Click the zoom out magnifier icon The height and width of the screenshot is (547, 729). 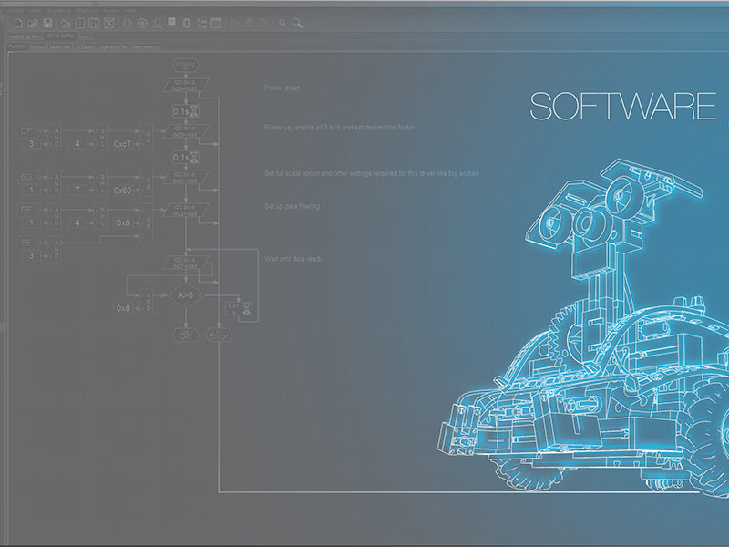(282, 22)
